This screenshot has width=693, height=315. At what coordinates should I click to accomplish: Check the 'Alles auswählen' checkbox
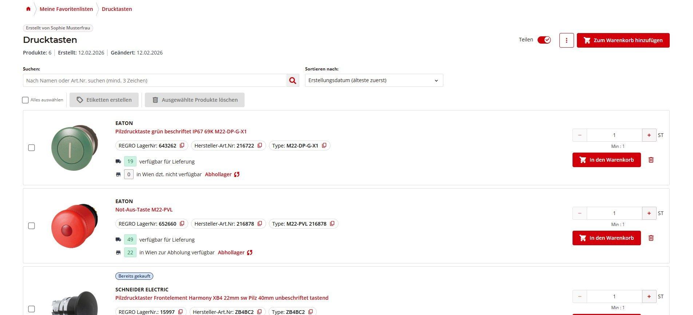25,100
